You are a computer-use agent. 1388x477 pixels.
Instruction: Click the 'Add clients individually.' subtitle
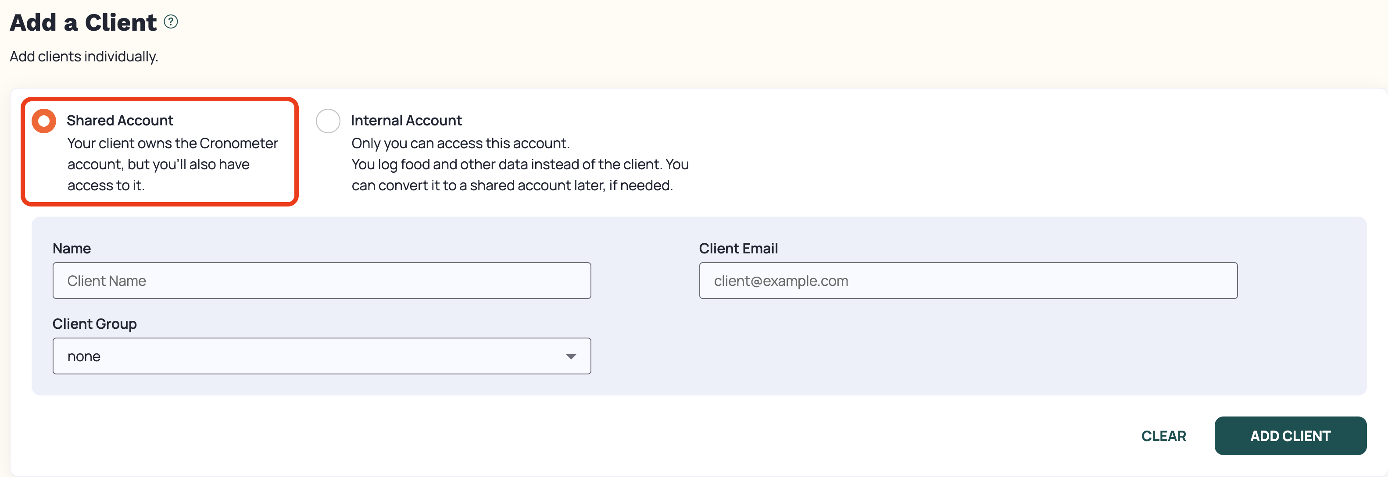[x=84, y=57]
